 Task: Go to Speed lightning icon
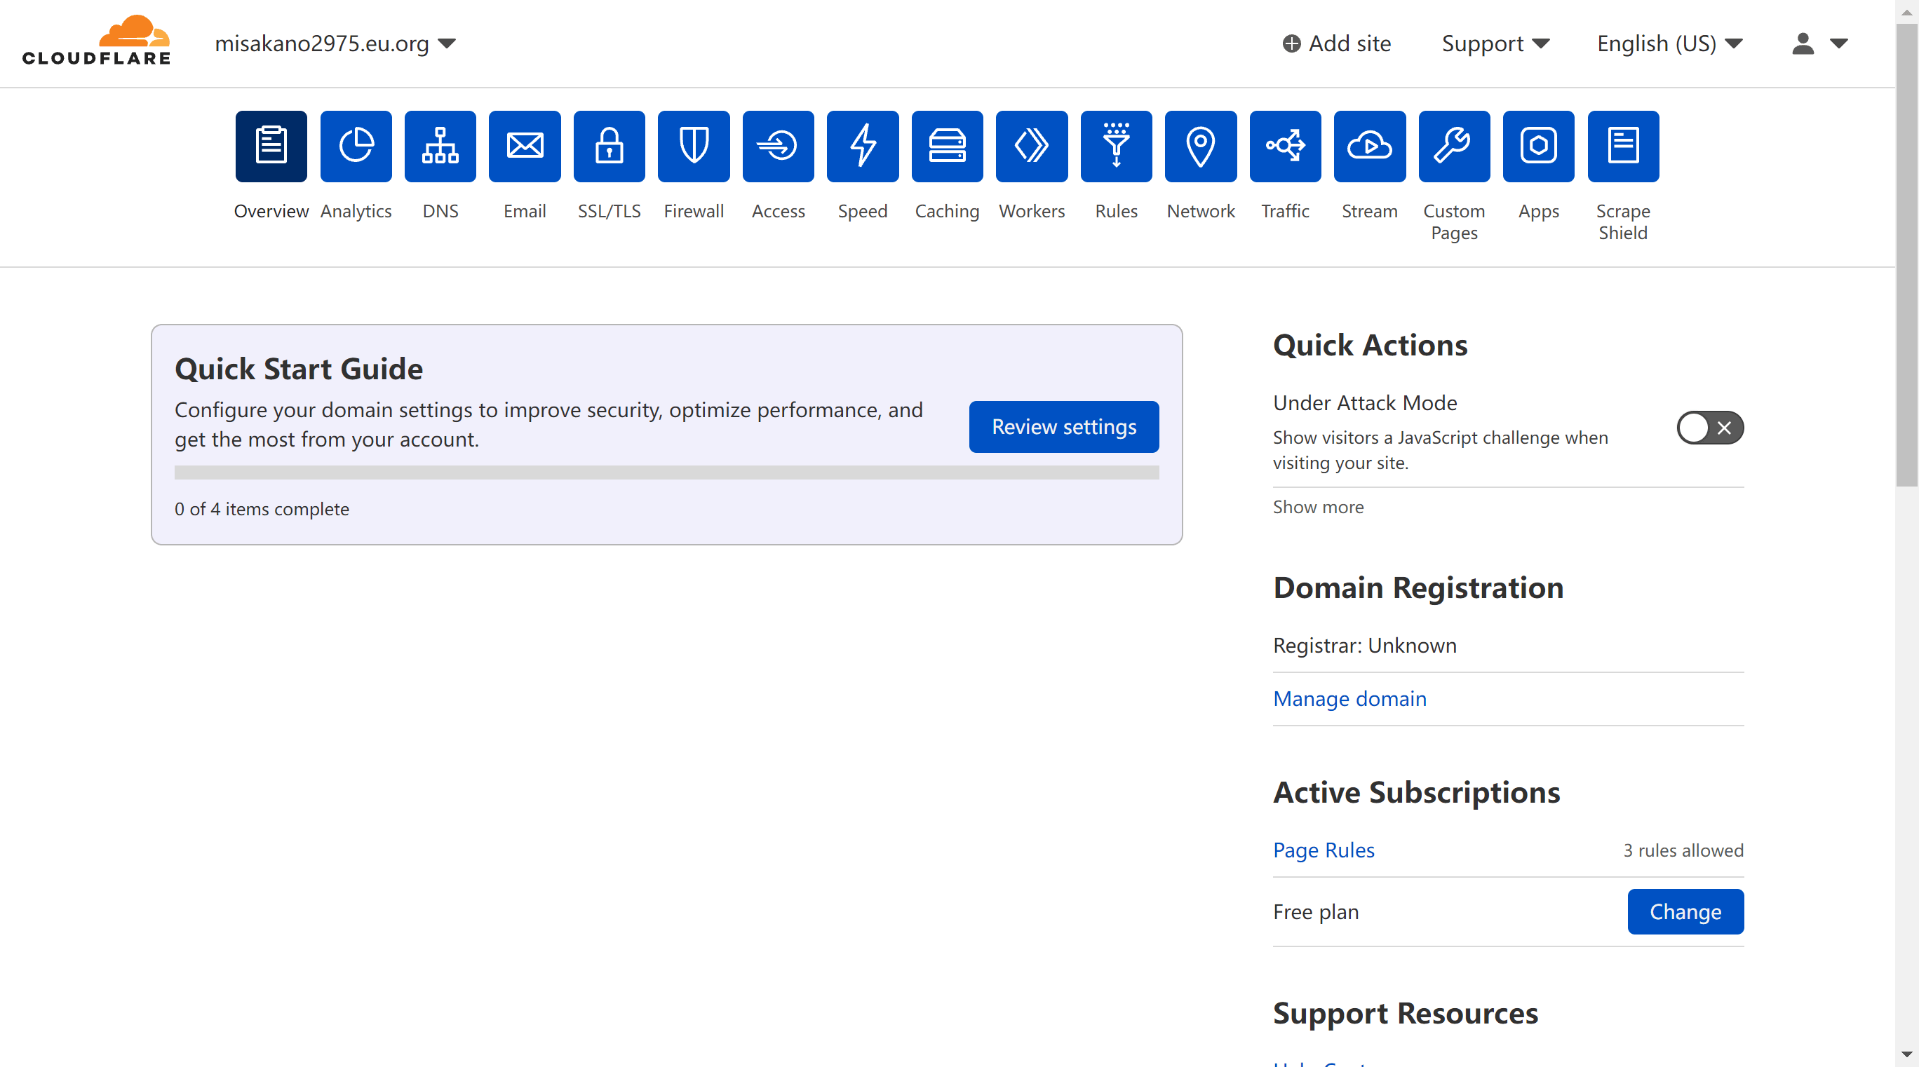click(x=862, y=146)
